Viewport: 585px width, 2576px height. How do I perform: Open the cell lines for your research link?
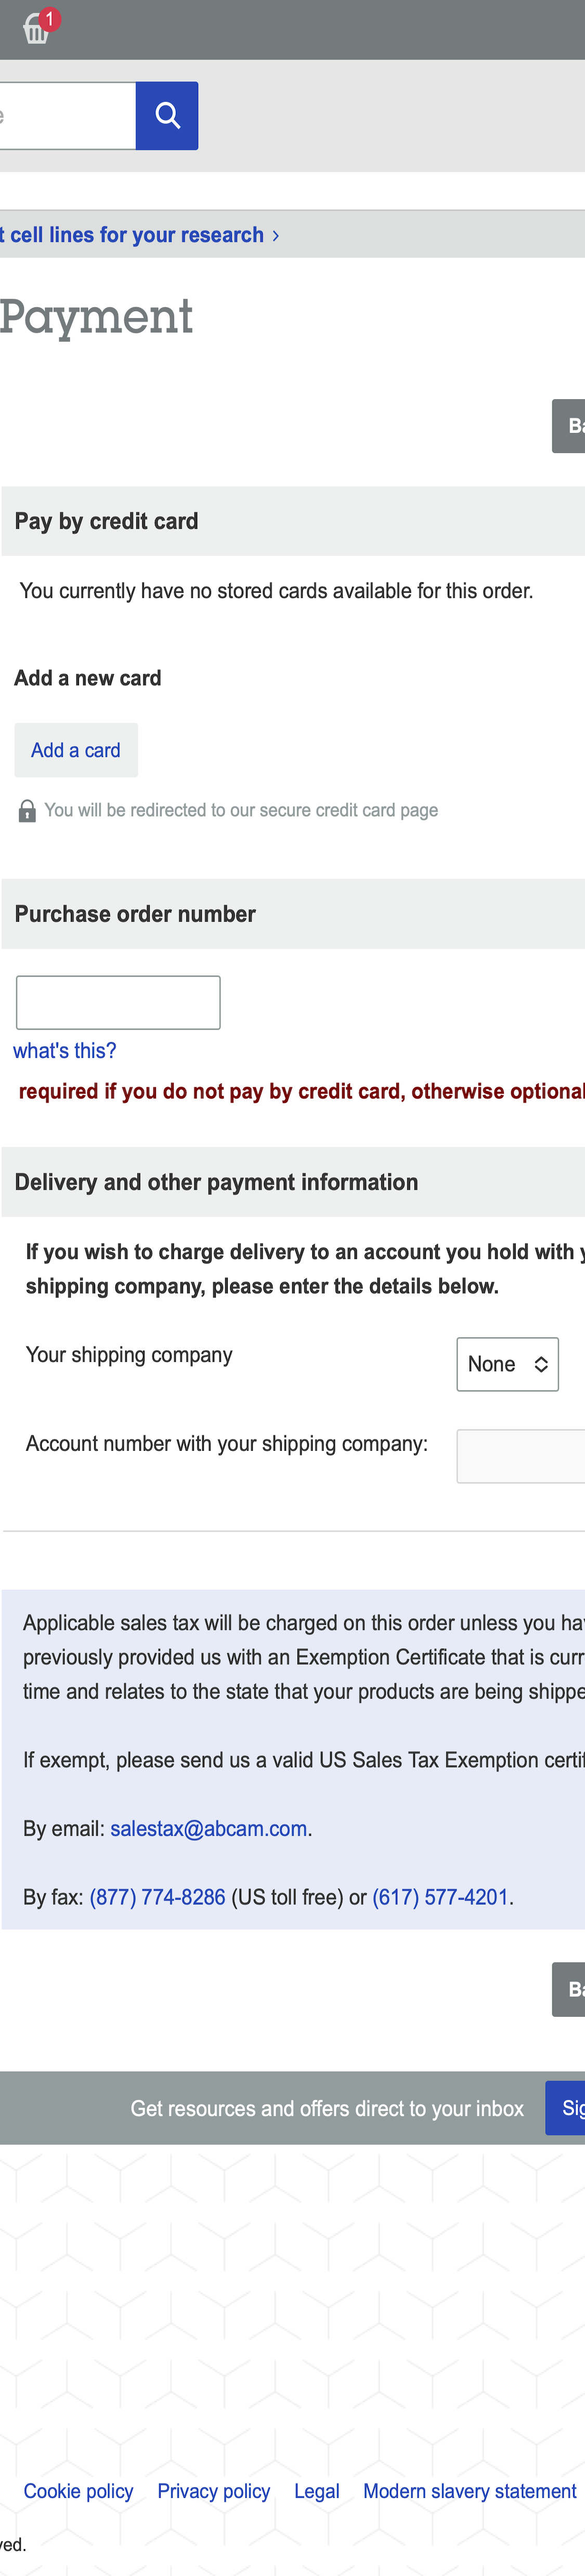(x=139, y=235)
